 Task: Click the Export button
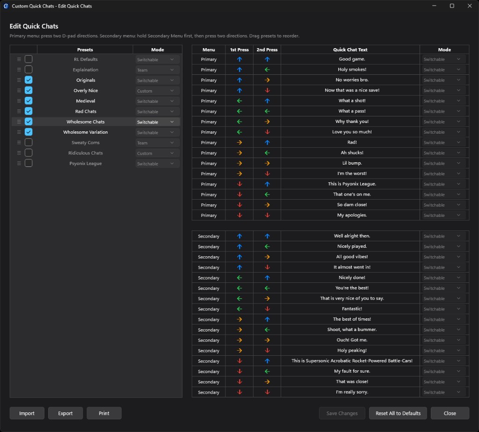[65, 413]
